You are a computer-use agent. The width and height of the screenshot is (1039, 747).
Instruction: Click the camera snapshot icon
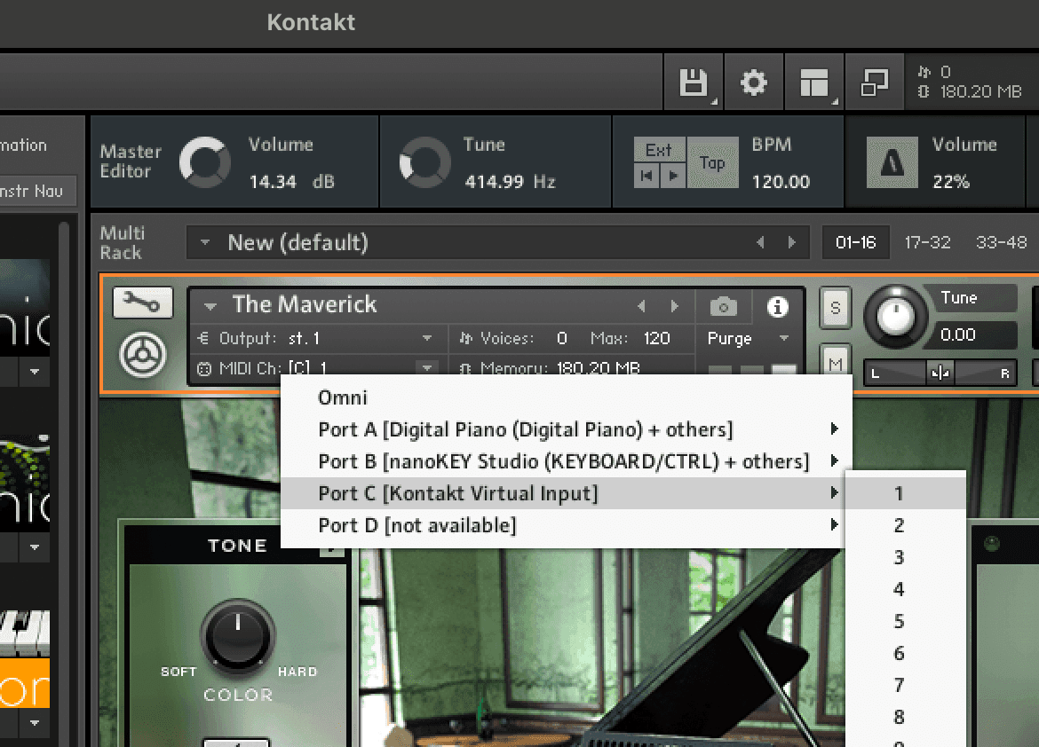[x=724, y=307]
